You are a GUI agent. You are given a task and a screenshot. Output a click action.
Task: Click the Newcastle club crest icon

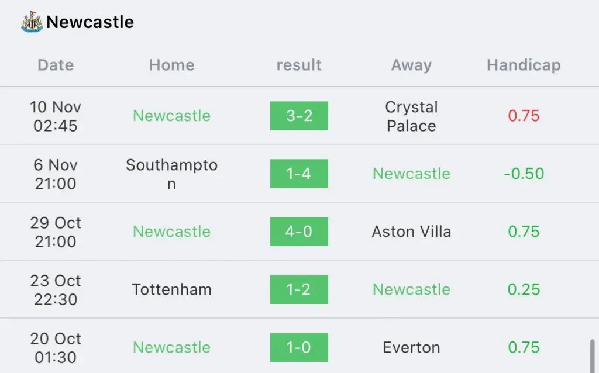pos(32,22)
